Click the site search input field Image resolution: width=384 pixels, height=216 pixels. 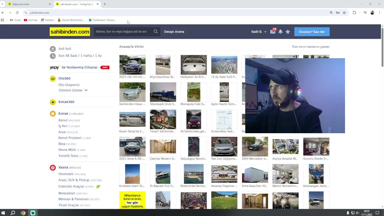point(124,31)
